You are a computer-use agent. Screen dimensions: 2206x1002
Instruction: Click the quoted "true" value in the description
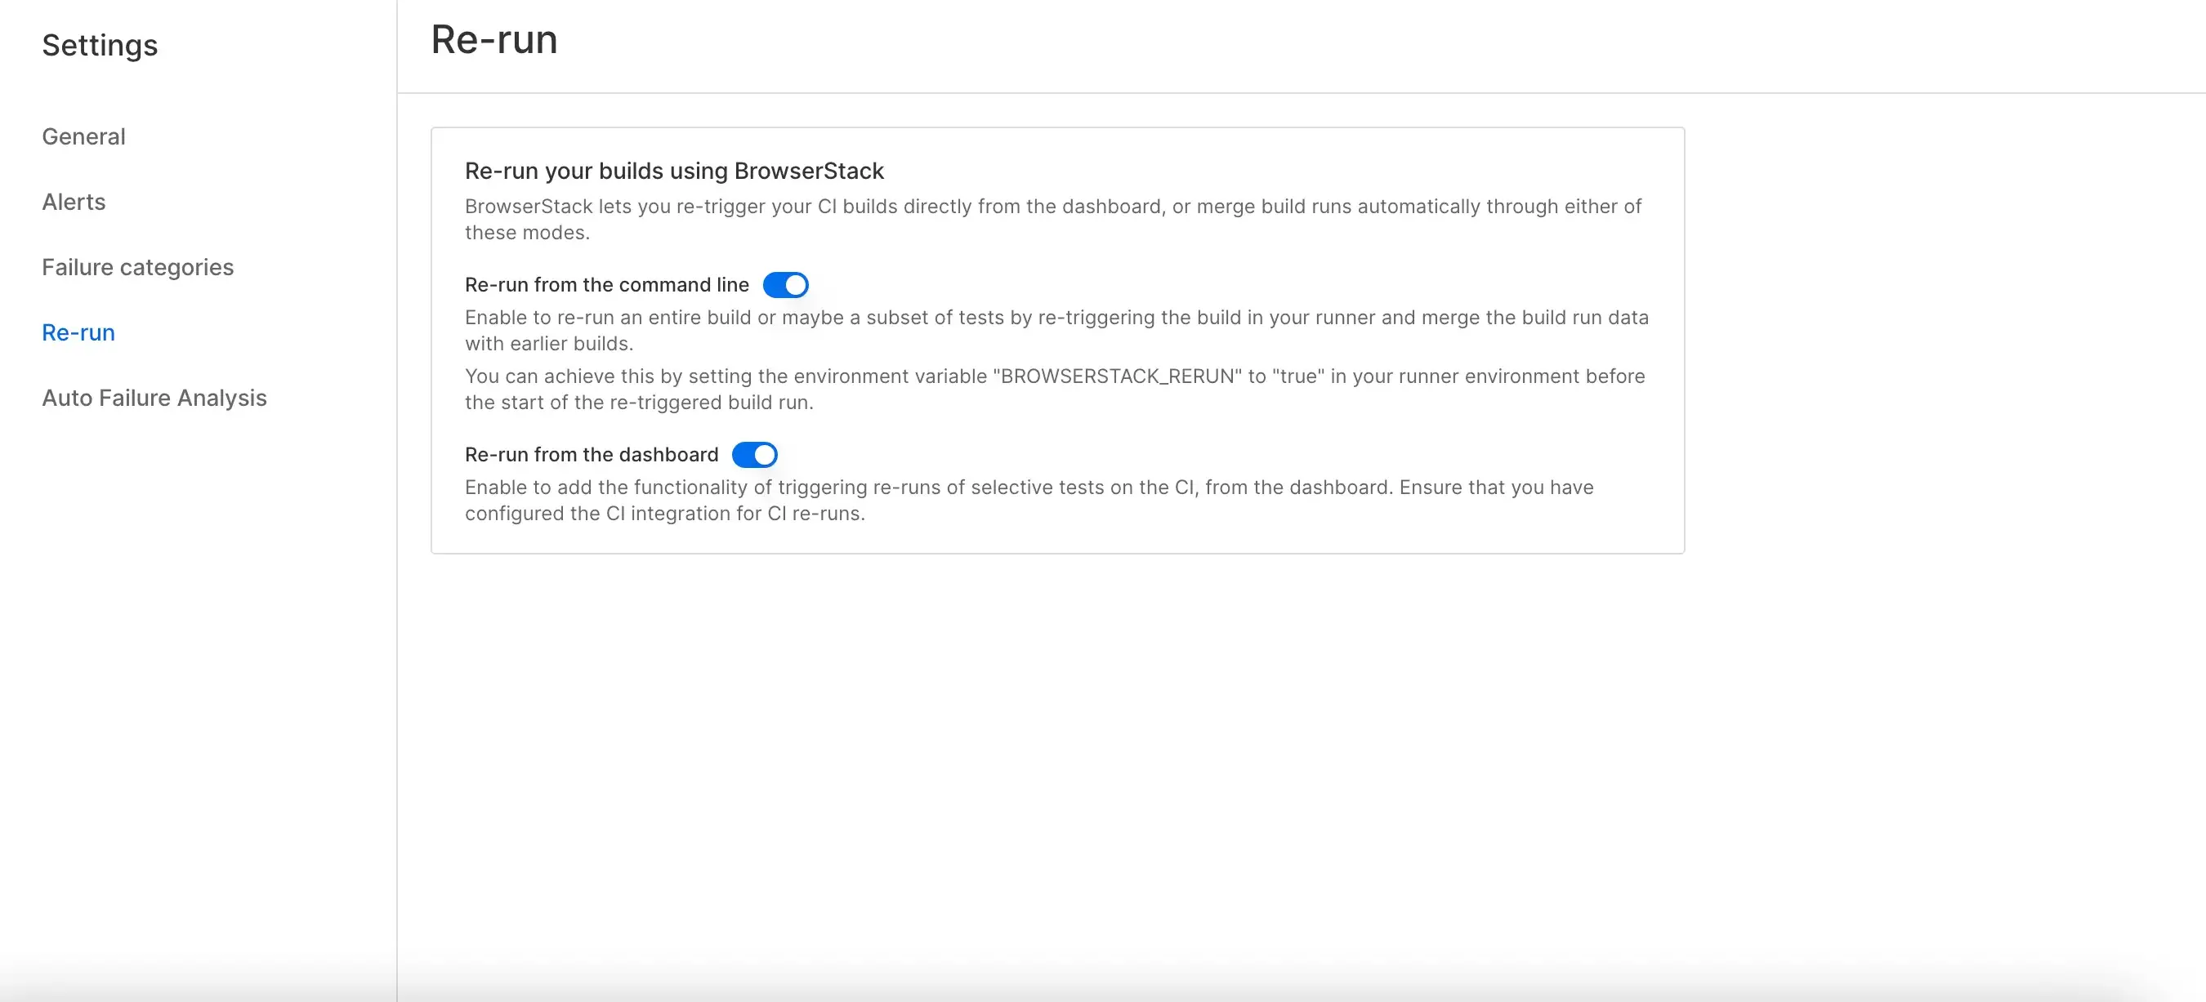(x=1298, y=376)
